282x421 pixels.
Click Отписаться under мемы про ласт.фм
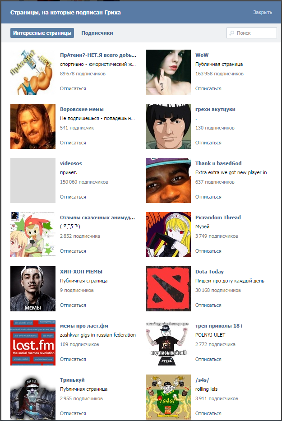click(73, 359)
